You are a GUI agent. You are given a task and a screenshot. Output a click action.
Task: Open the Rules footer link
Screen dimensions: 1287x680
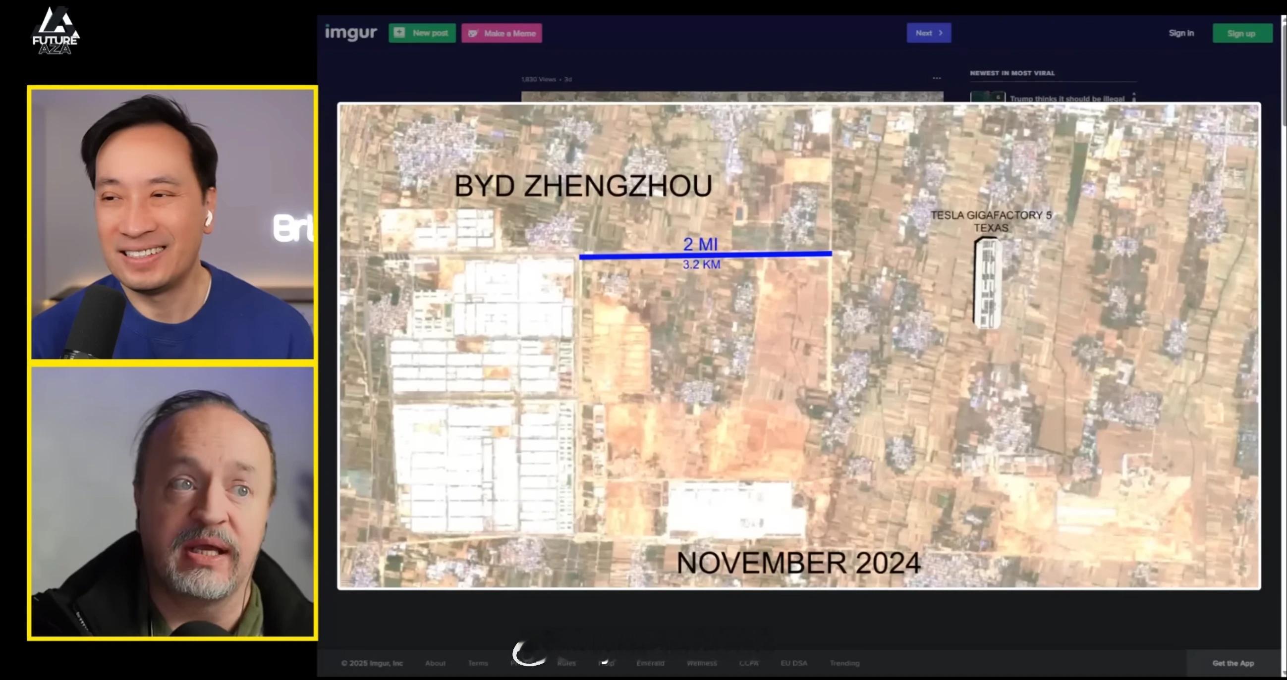[566, 663]
